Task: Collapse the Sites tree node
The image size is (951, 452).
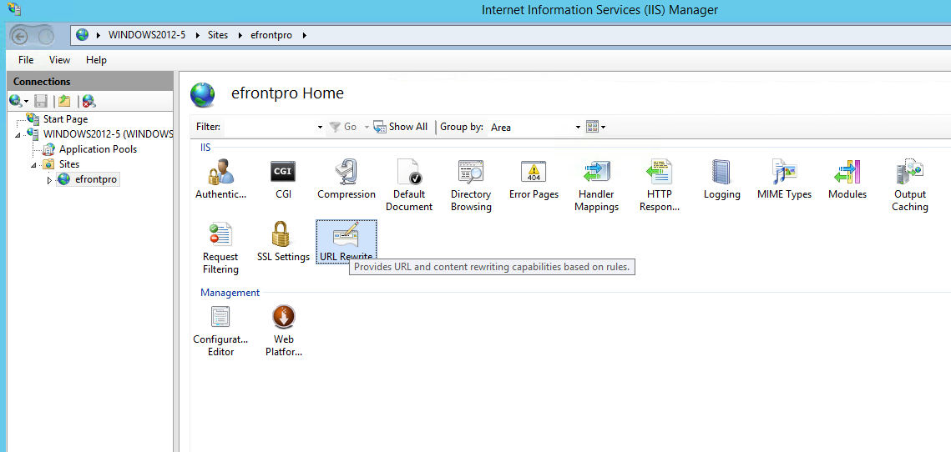Action: pos(34,165)
